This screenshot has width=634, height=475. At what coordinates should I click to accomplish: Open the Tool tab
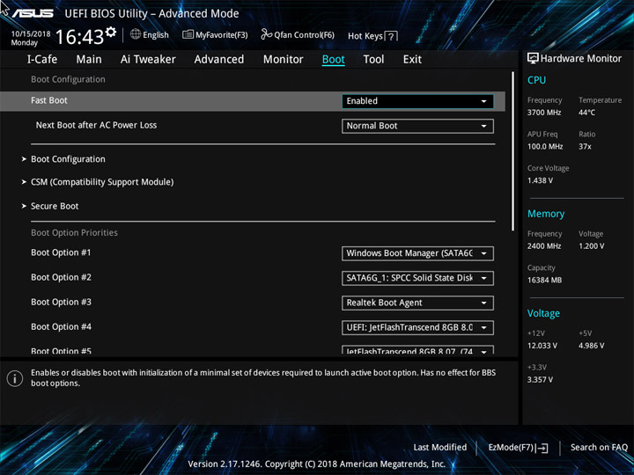pyautogui.click(x=373, y=60)
